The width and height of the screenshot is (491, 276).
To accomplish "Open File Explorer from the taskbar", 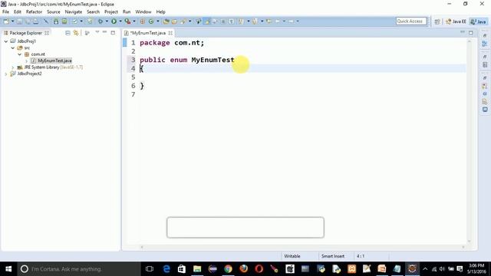I will (x=197, y=269).
